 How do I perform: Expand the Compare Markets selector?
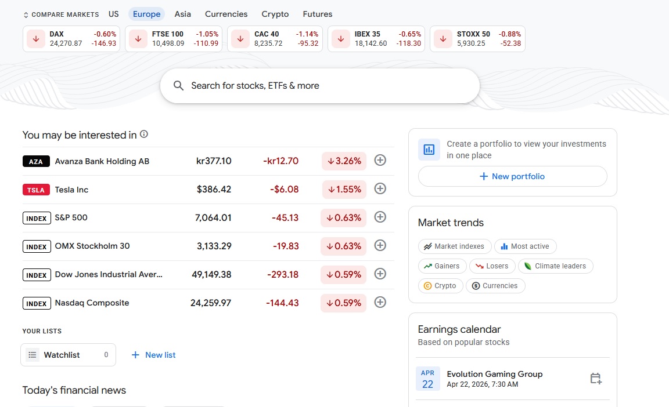click(61, 14)
